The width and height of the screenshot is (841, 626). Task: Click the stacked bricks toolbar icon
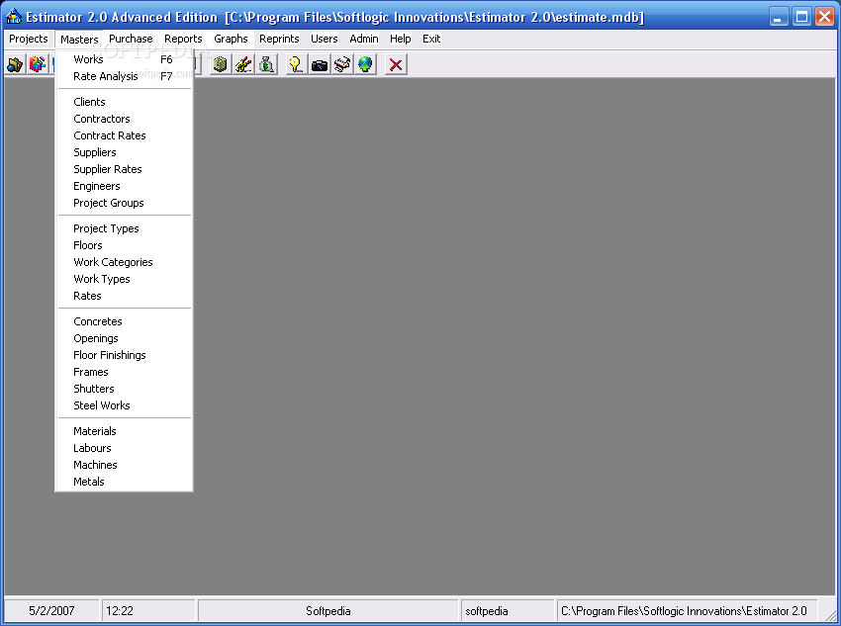pos(220,64)
